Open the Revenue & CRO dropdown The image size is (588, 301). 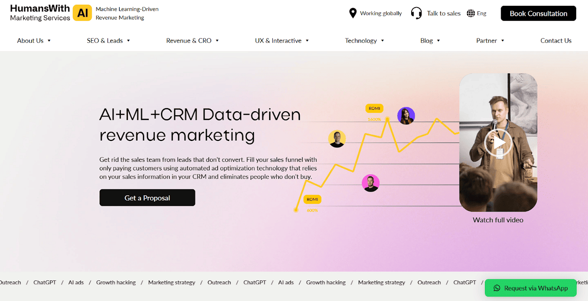tap(192, 41)
